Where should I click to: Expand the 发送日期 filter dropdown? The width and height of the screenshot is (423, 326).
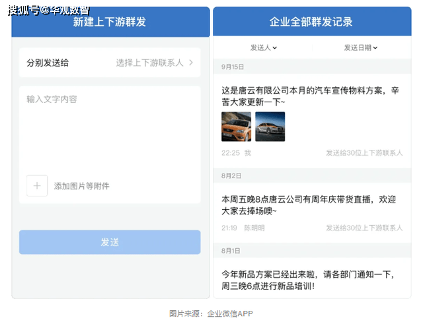click(x=361, y=48)
